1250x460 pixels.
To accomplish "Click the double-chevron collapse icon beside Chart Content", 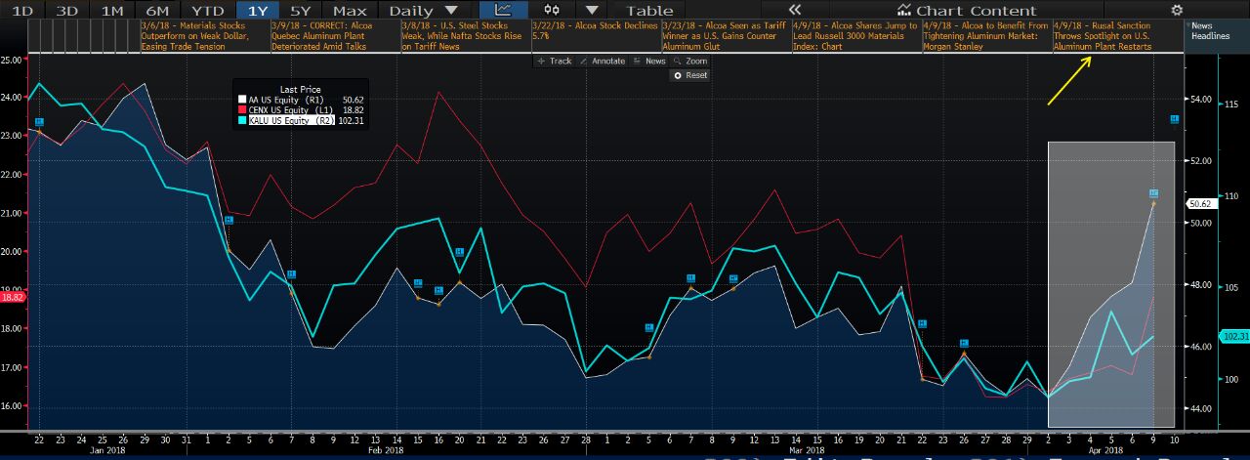I will [796, 11].
